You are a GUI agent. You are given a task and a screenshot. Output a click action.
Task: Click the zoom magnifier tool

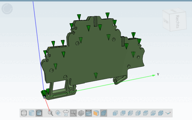(50, 113)
